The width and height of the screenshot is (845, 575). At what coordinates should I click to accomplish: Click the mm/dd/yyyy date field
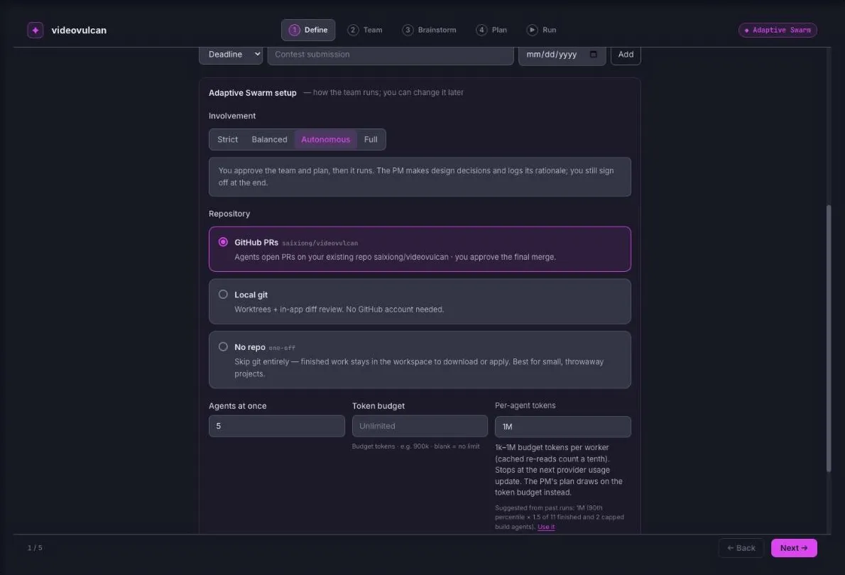(x=562, y=55)
